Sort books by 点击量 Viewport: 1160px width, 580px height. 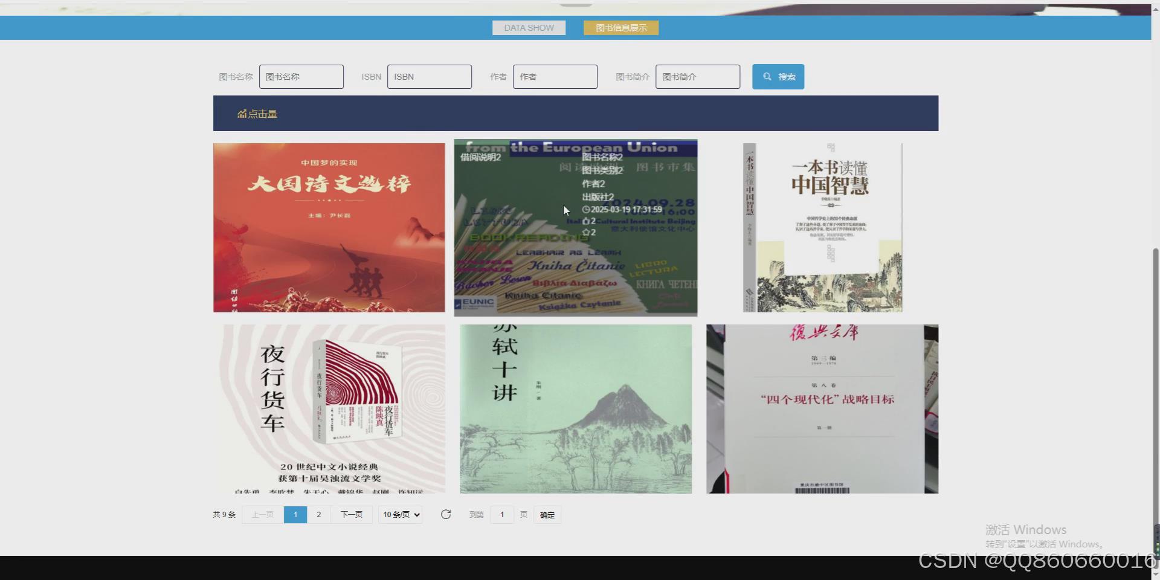click(257, 114)
